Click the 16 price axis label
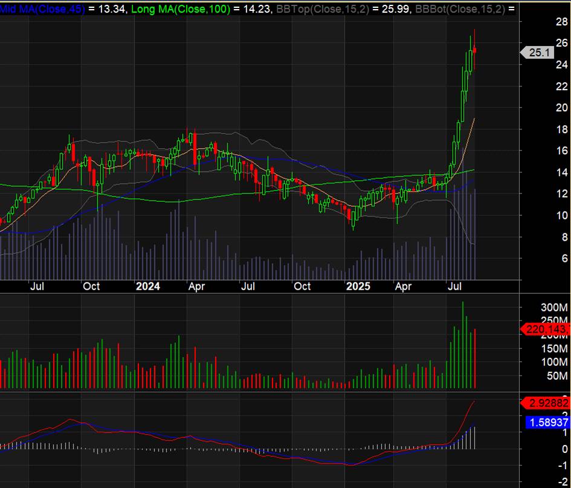Image resolution: width=571 pixels, height=488 pixels. pos(562,151)
